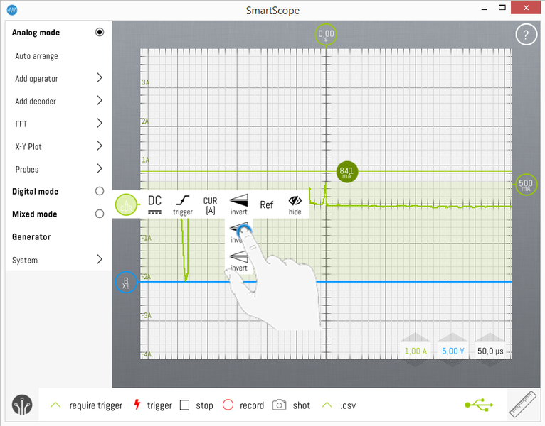This screenshot has height=426, width=545.
Task: Hide the channel with the eye icon
Action: (x=295, y=205)
